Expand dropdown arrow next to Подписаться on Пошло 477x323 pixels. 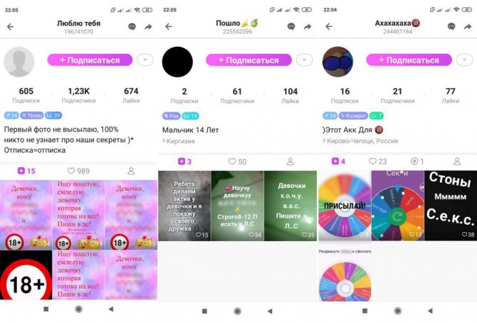point(304,60)
